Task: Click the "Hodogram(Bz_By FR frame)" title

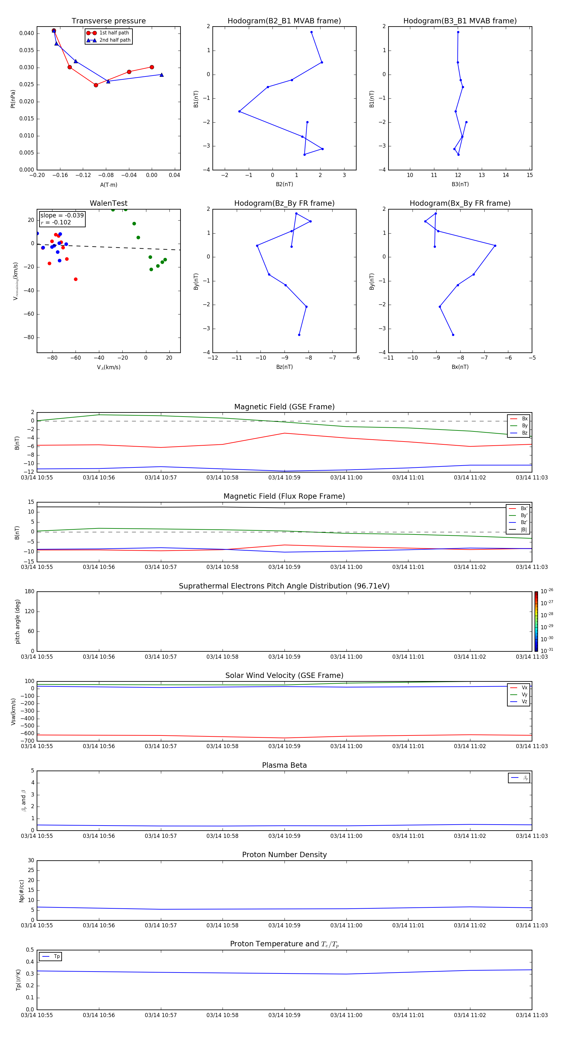Action: coord(284,203)
